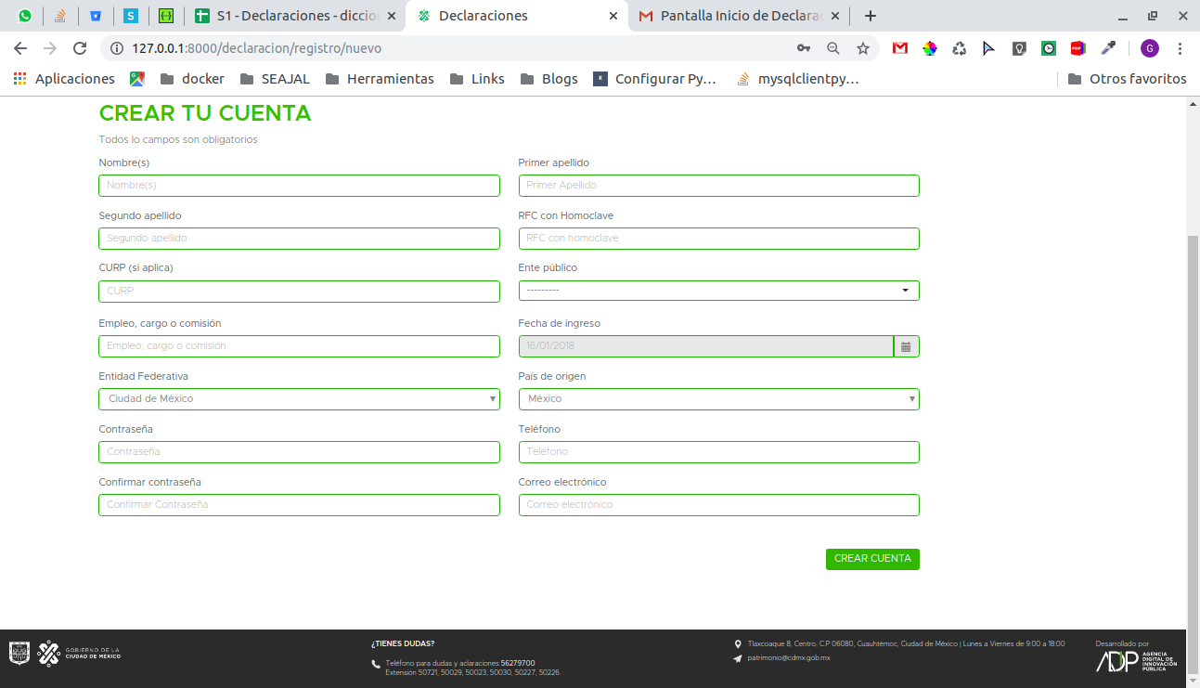This screenshot has height=688, width=1200.
Task: Click the patrimonio@cdmx.gob.mx email link
Action: pos(788,657)
